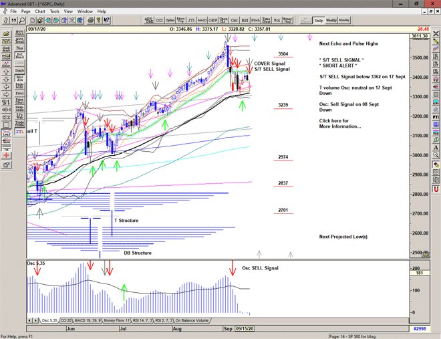
Task: Open the Chart menu
Action: [40, 11]
